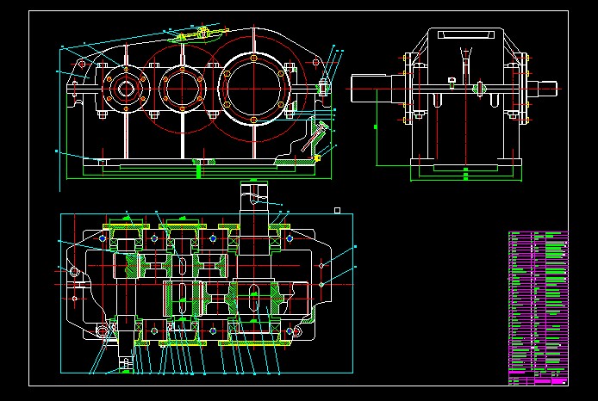The width and height of the screenshot is (598, 401).
Task: Click the yellow inspection cover vent on housing top
Action: [x=198, y=34]
